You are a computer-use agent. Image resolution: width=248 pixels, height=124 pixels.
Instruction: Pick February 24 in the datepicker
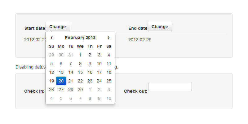tap(99, 81)
